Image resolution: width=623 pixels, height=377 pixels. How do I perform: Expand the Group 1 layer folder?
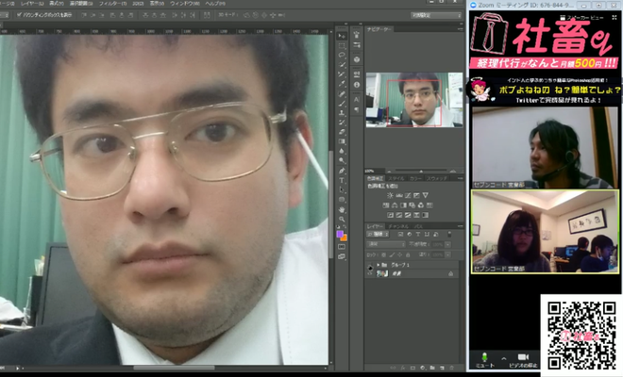pos(379,266)
